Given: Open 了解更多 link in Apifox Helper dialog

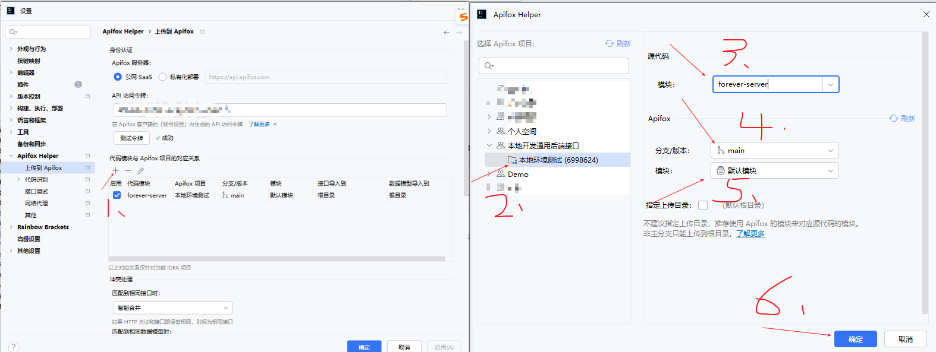Looking at the screenshot, I should coord(750,233).
